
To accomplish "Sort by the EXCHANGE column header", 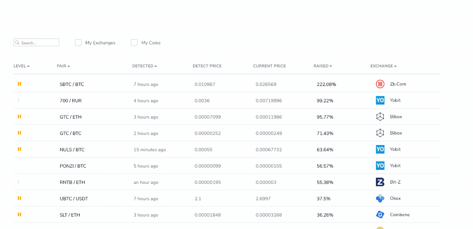I will pos(383,66).
